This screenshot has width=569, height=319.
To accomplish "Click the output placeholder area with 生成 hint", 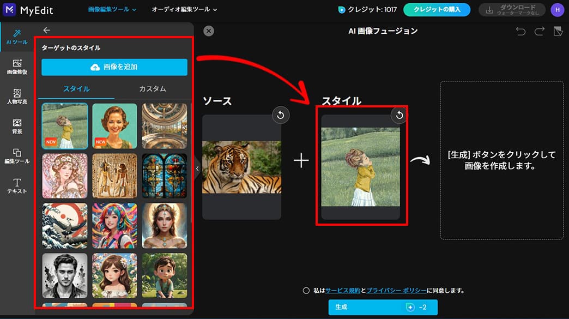I will [x=502, y=160].
